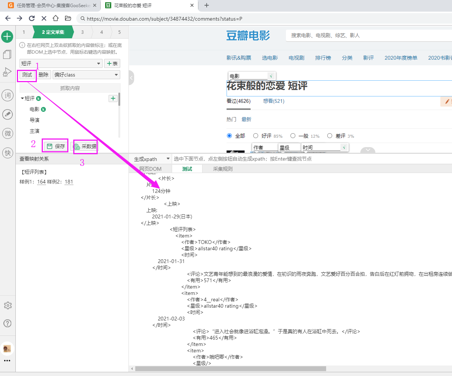Click the green K badge beside 电影

(x=43, y=110)
